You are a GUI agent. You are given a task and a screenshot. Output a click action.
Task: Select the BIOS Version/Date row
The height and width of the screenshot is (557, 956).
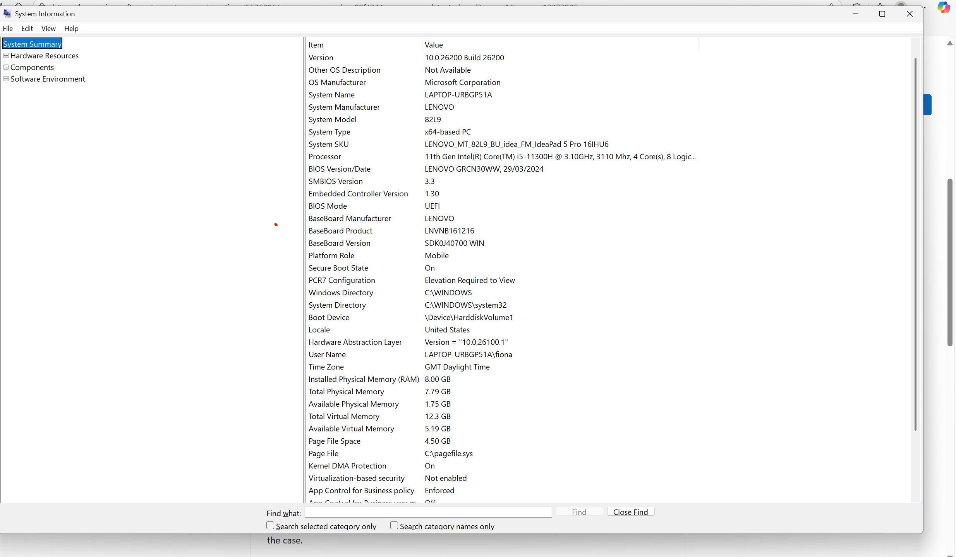pyautogui.click(x=502, y=169)
